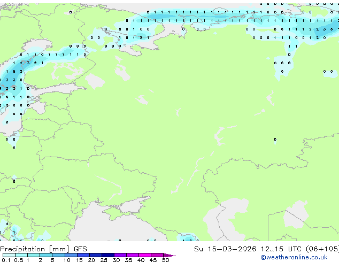Click the over-50 mm legend arrow tip
Viewport: 339px width, 262px height.
coord(169,255)
